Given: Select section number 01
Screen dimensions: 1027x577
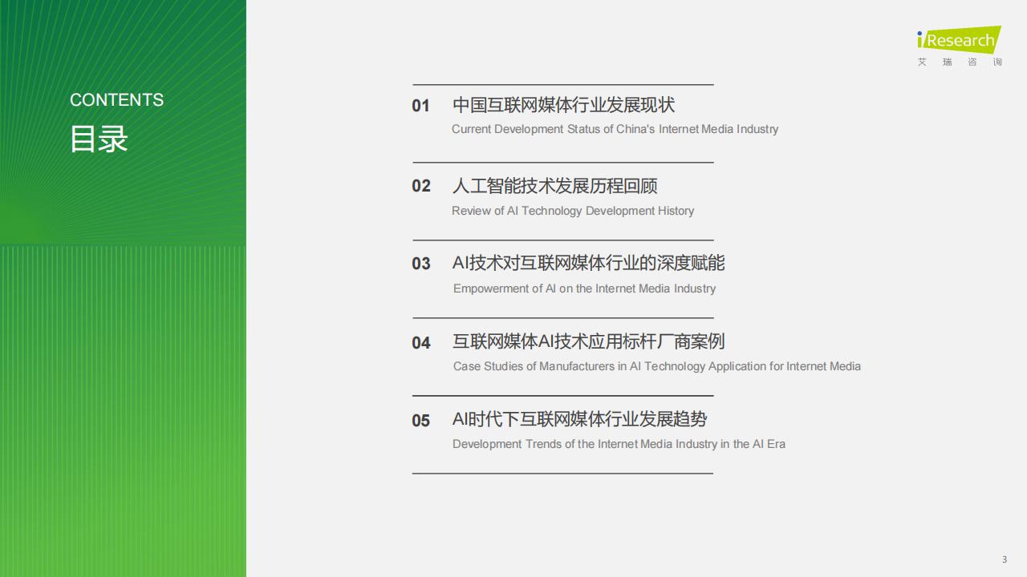Looking at the screenshot, I should (x=421, y=106).
